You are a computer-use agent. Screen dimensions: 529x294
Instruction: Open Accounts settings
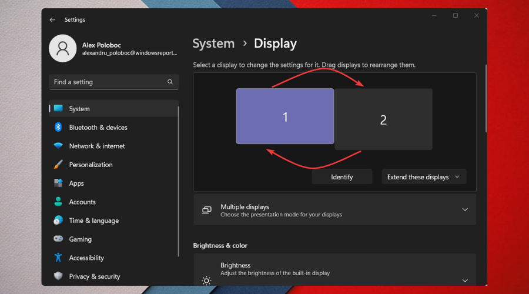[x=113, y=202]
